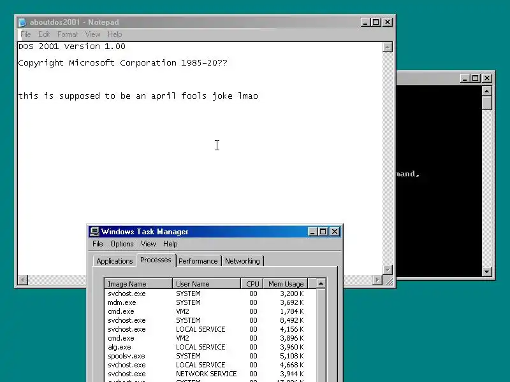Open Notepad Format menu
Viewport: 510px width, 382px height.
[x=68, y=34]
